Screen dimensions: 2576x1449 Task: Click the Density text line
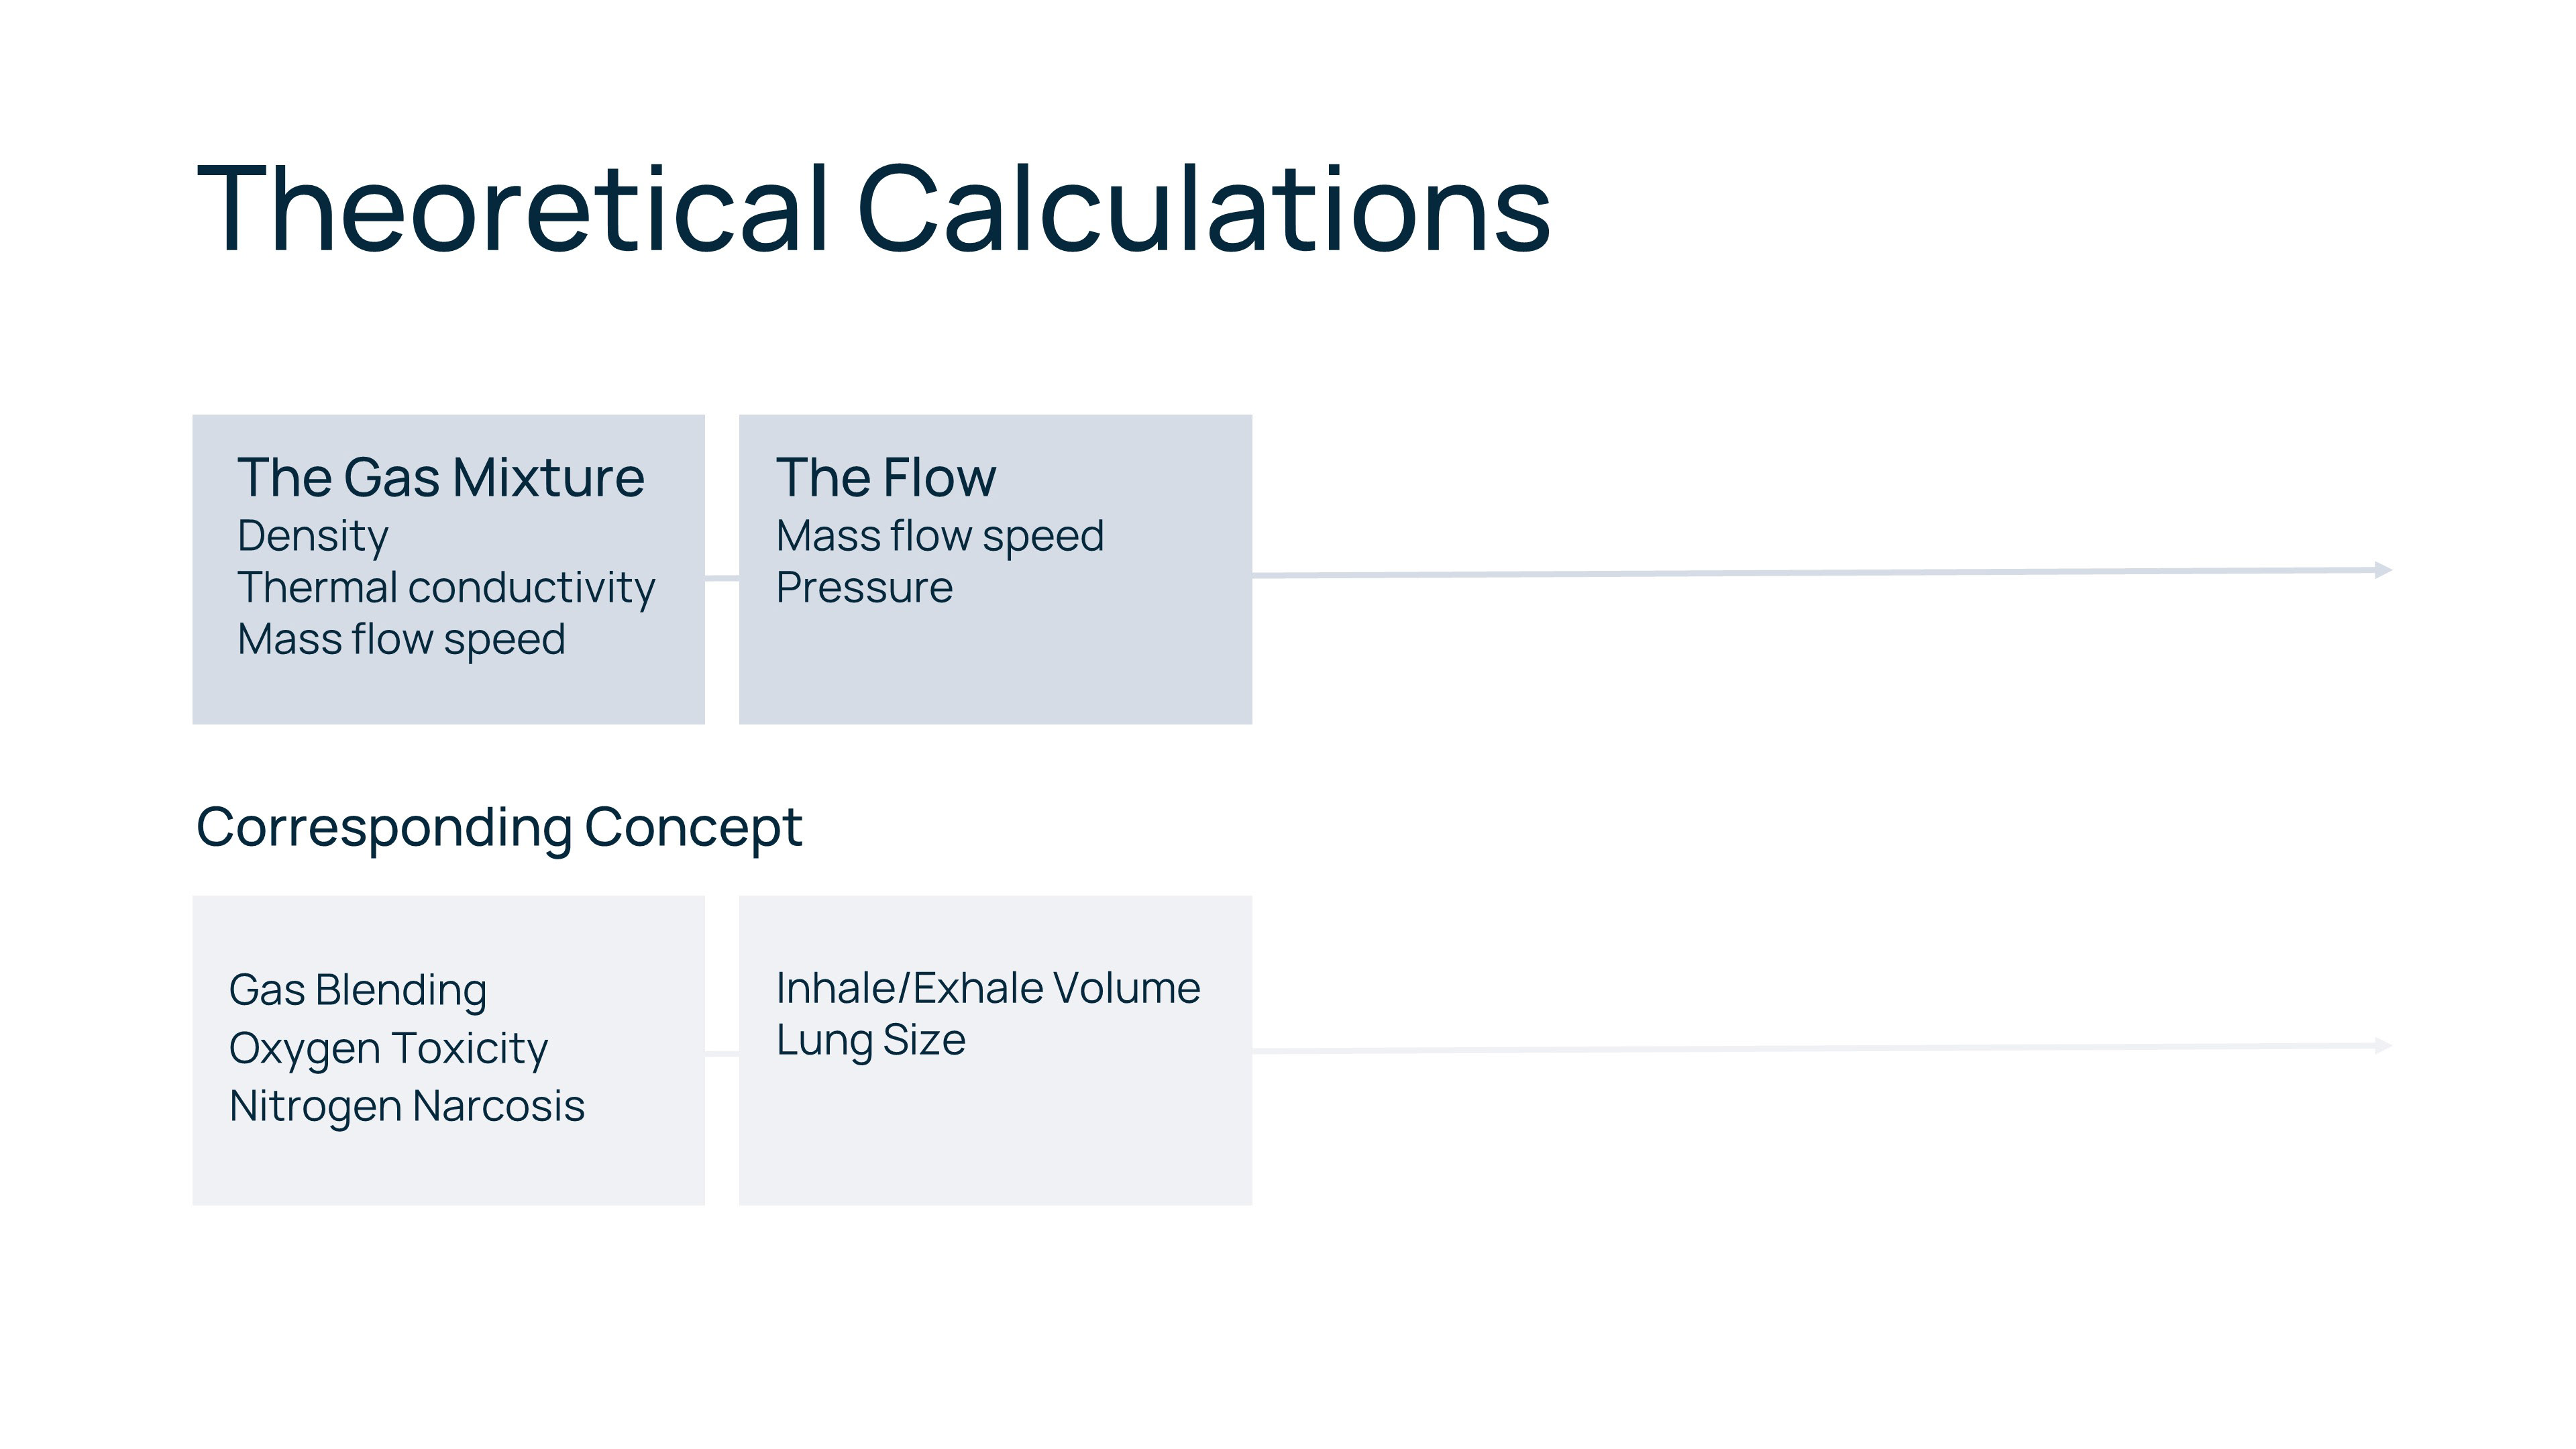[x=313, y=536]
